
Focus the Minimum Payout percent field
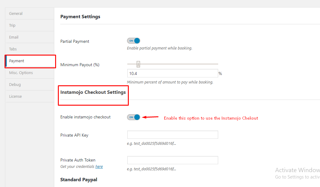(172, 73)
